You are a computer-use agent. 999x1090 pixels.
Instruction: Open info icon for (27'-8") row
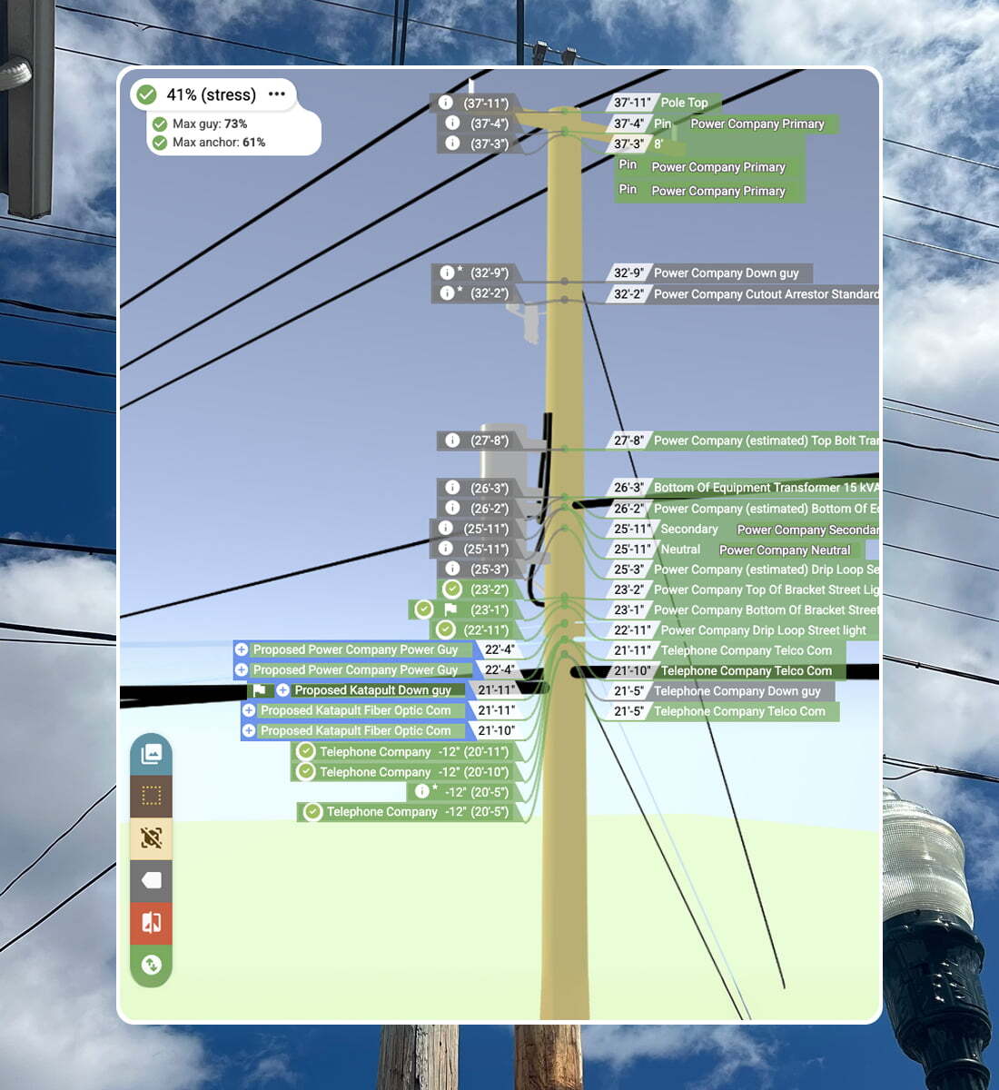[452, 441]
